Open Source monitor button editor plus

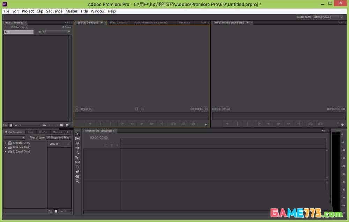(206, 125)
